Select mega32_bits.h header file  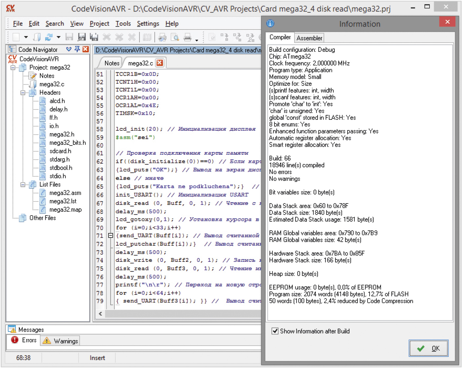pyautogui.click(x=68, y=143)
